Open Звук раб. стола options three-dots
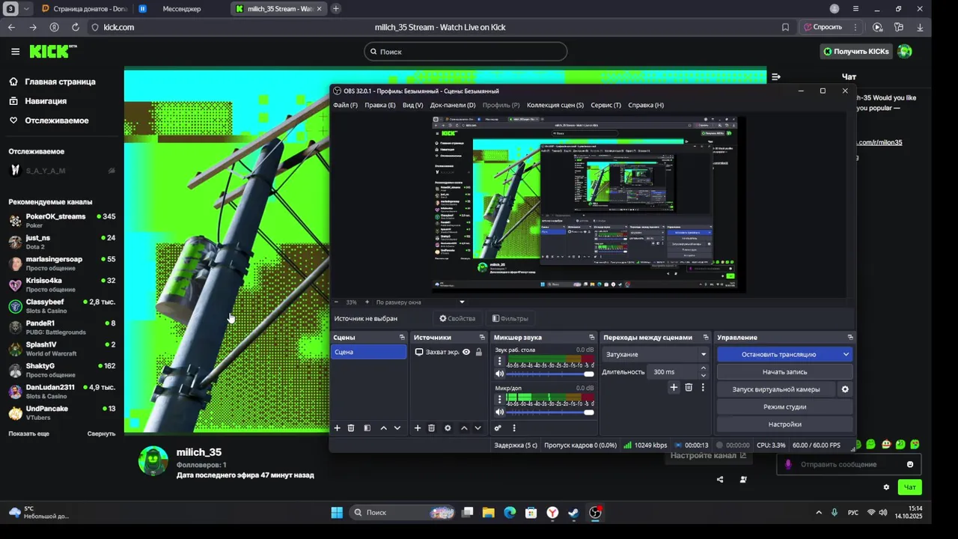 pos(500,362)
